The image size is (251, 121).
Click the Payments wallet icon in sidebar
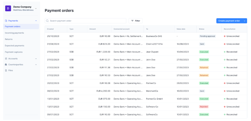pyautogui.click(x=6, y=21)
